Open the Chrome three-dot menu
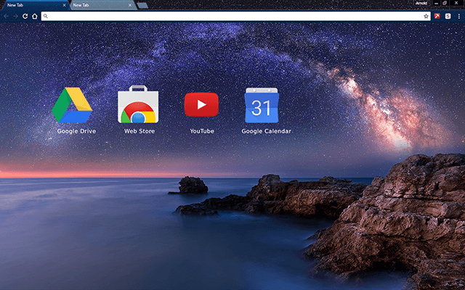Image resolution: width=465 pixels, height=290 pixels. [x=458, y=16]
